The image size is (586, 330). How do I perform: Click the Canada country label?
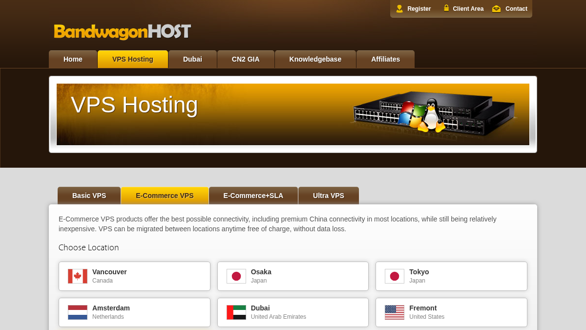[103, 281]
